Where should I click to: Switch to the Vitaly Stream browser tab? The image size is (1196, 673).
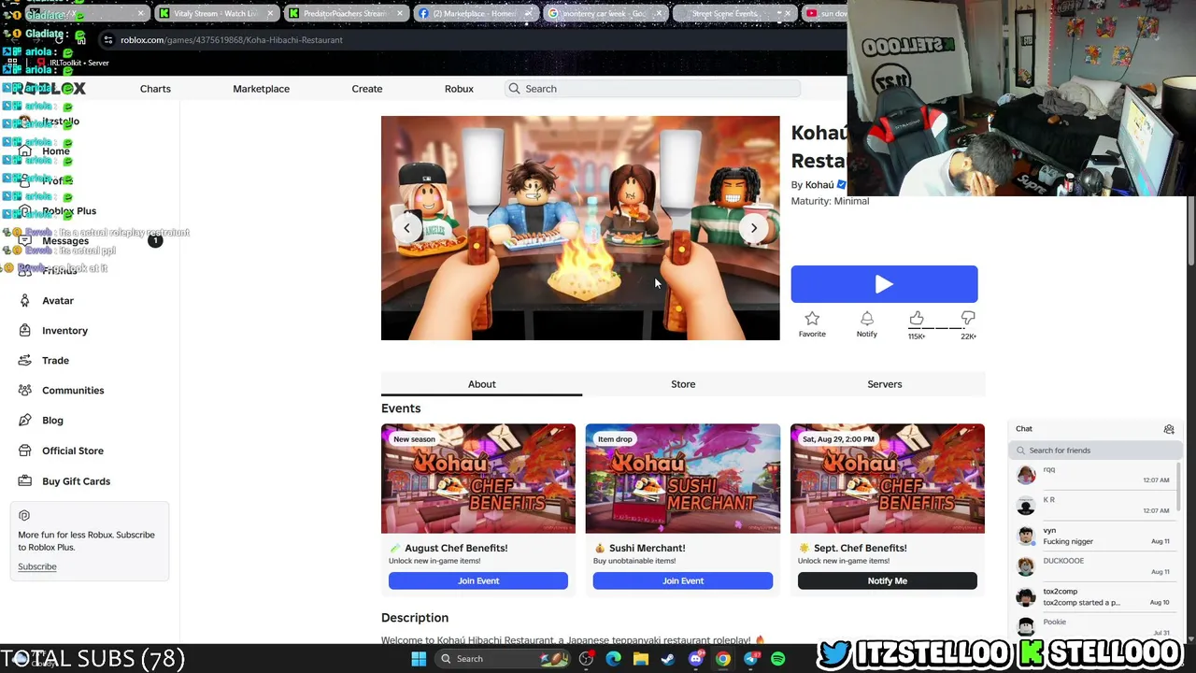click(x=217, y=13)
